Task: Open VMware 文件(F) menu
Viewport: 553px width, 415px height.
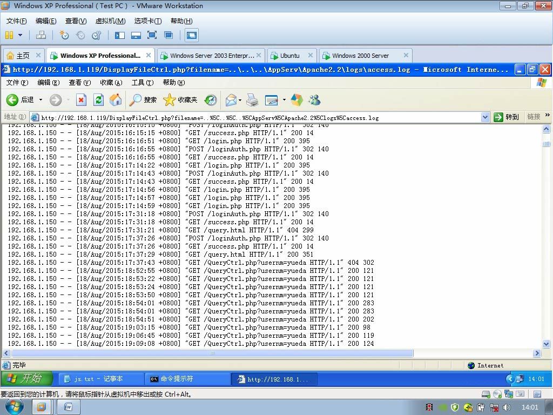Action: 16,21
